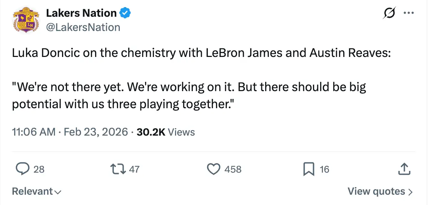Open the share upload arrow icon
Image resolution: width=432 pixels, height=205 pixels.
[404, 169]
